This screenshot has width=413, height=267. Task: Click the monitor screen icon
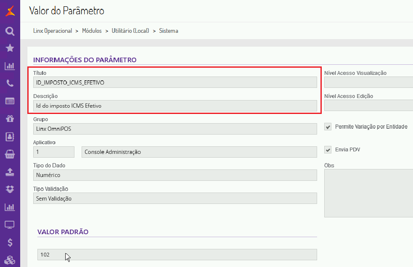tap(10, 225)
